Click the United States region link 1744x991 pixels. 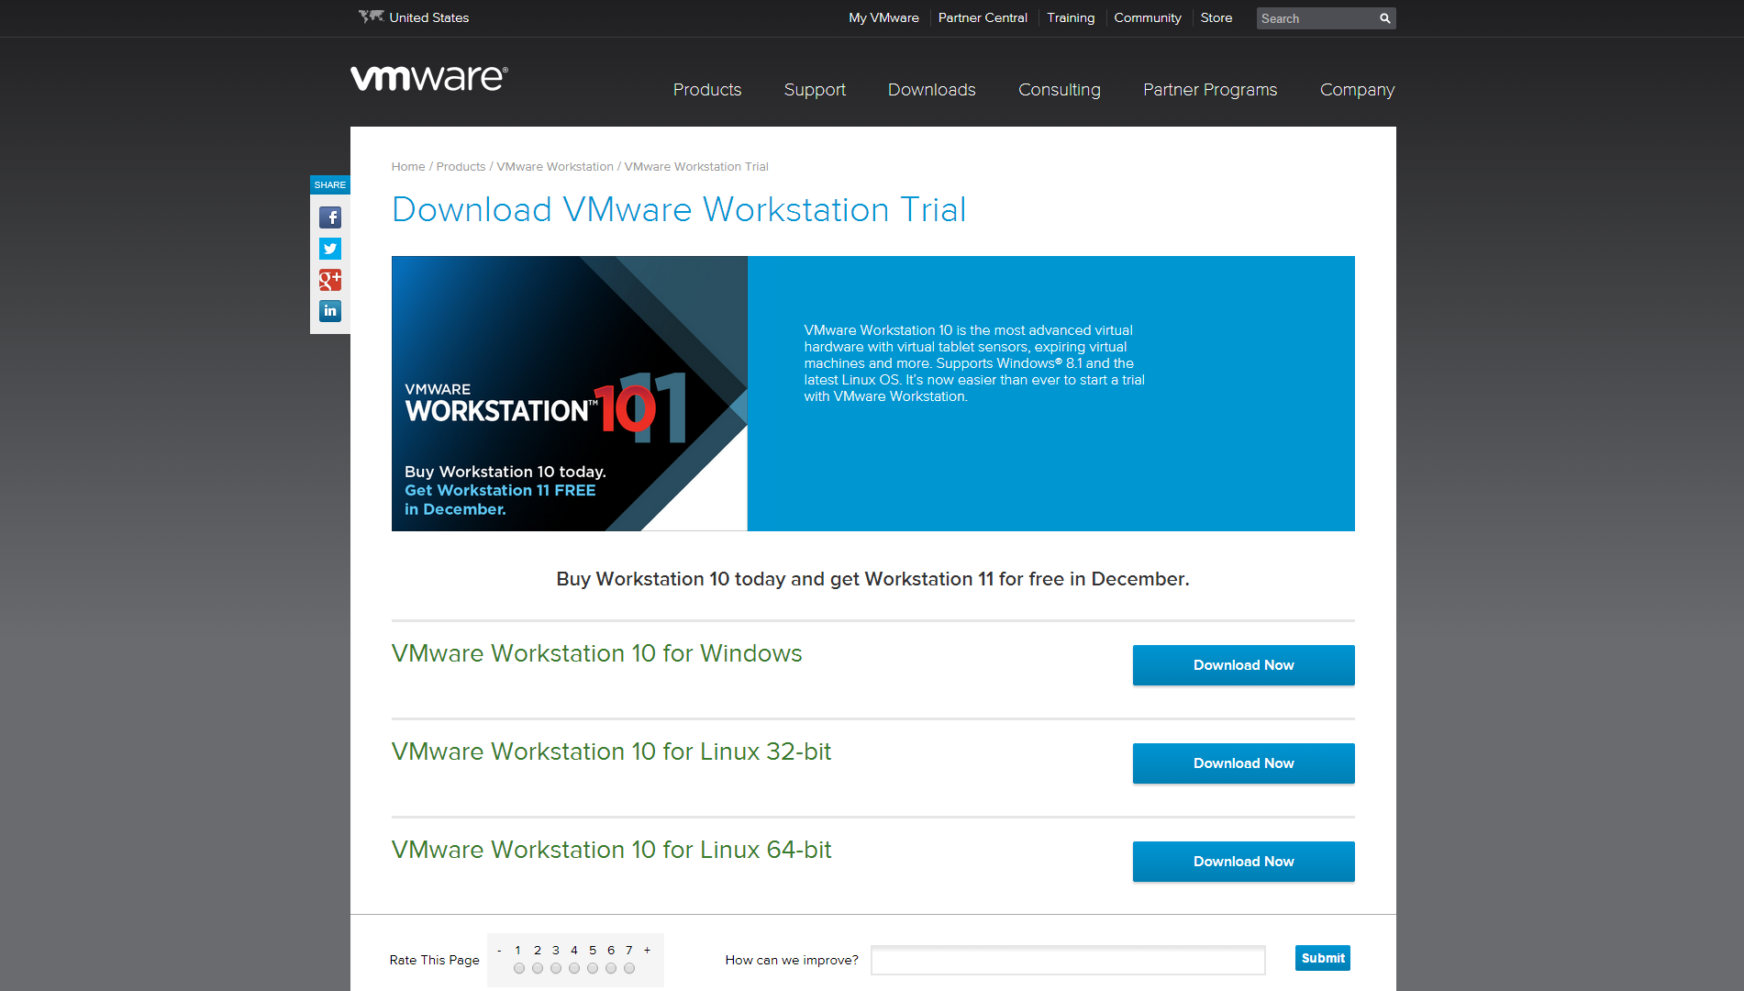pyautogui.click(x=428, y=17)
